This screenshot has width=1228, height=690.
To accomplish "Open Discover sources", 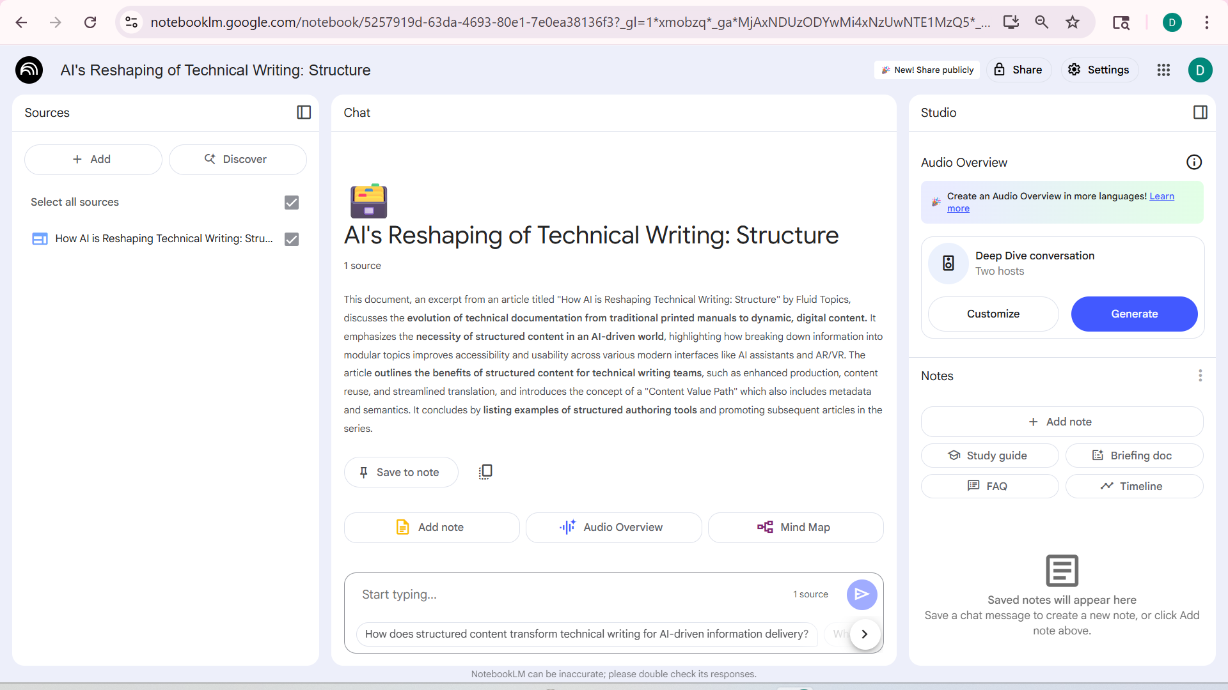I will [238, 159].
